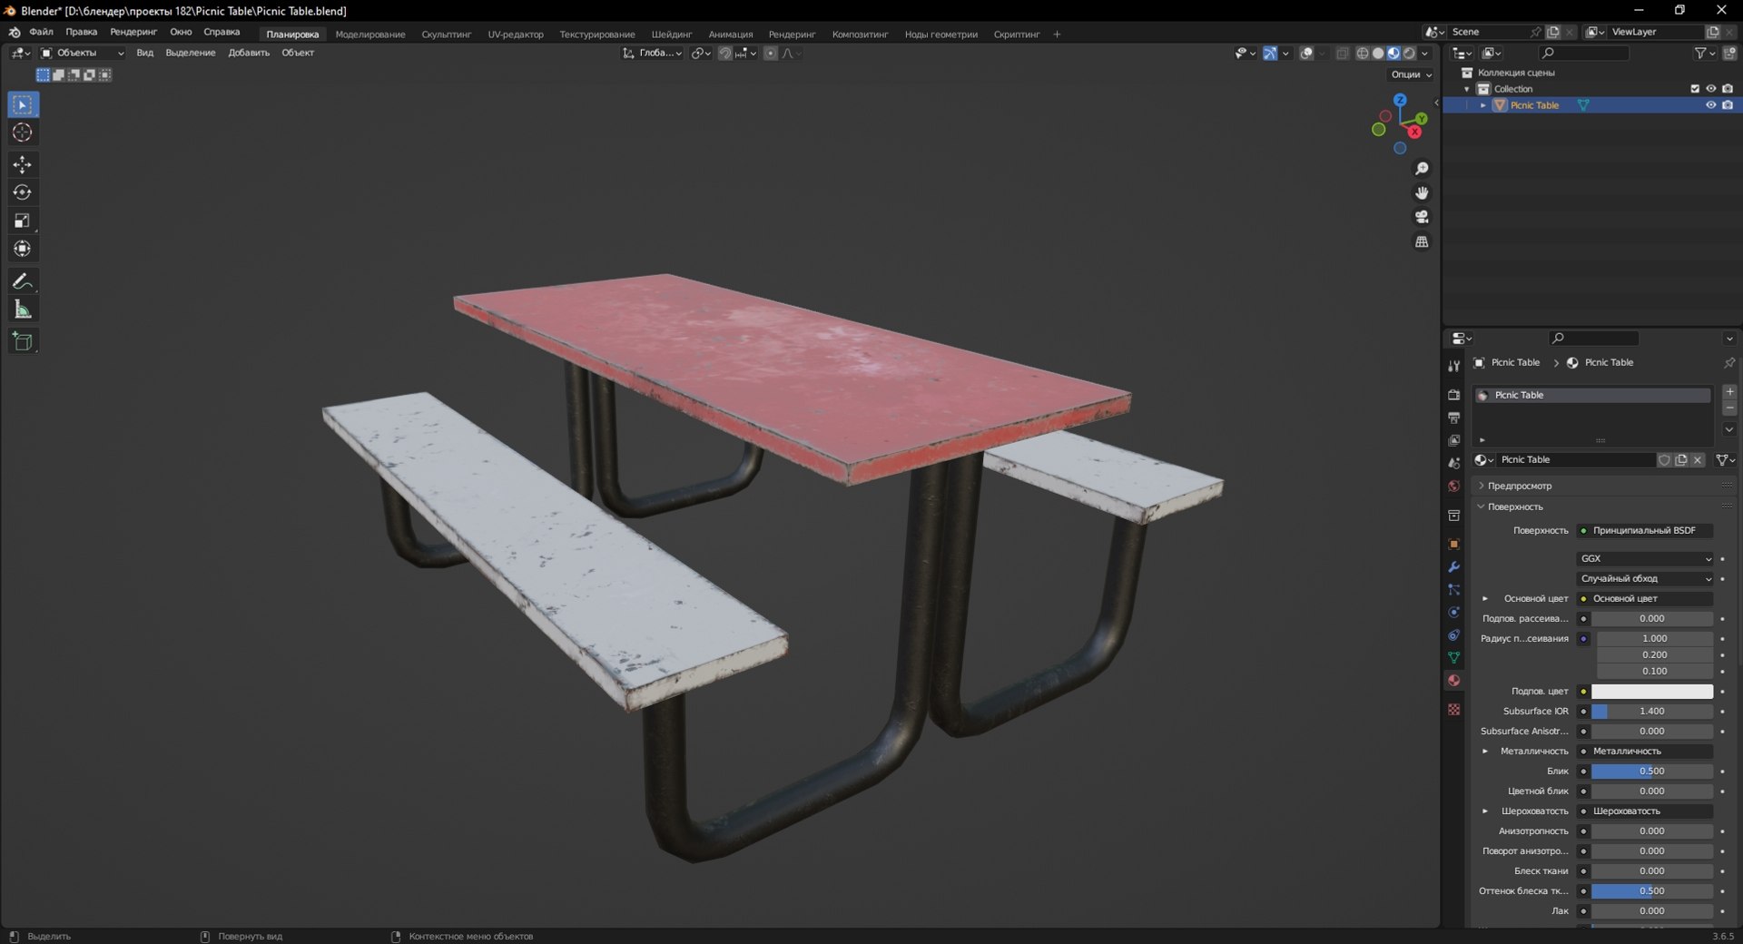Image resolution: width=1743 pixels, height=944 pixels.
Task: Select the Measure tool
Action: coord(23,310)
